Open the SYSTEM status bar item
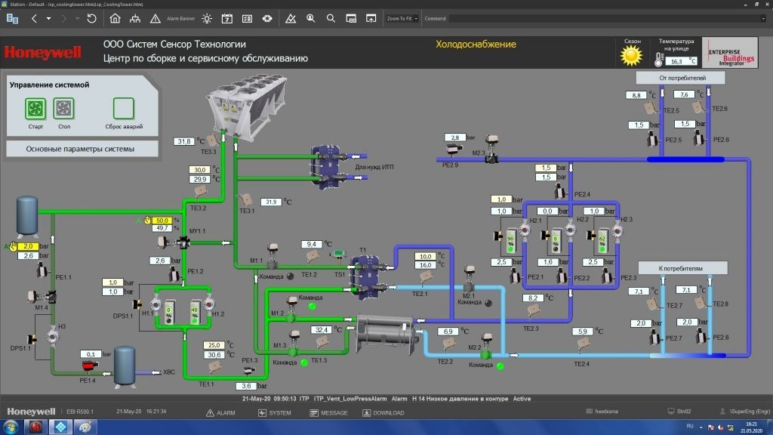This screenshot has height=435, width=773. click(274, 413)
